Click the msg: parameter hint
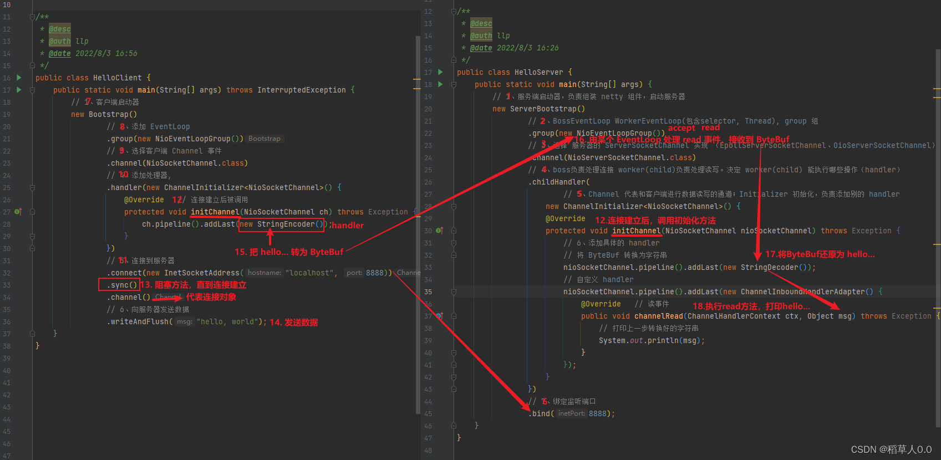The image size is (941, 460). [x=185, y=321]
